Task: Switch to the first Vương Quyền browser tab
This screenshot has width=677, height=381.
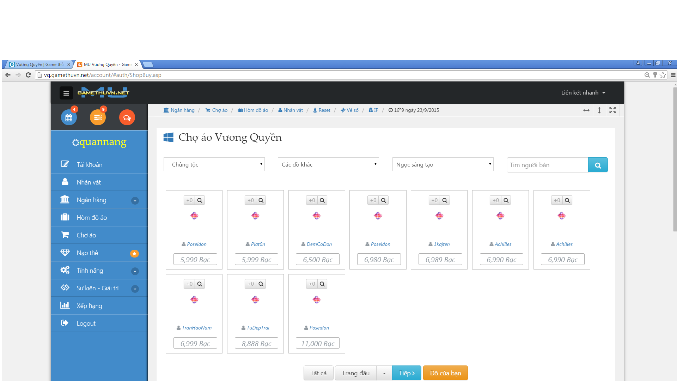Action: [39, 65]
